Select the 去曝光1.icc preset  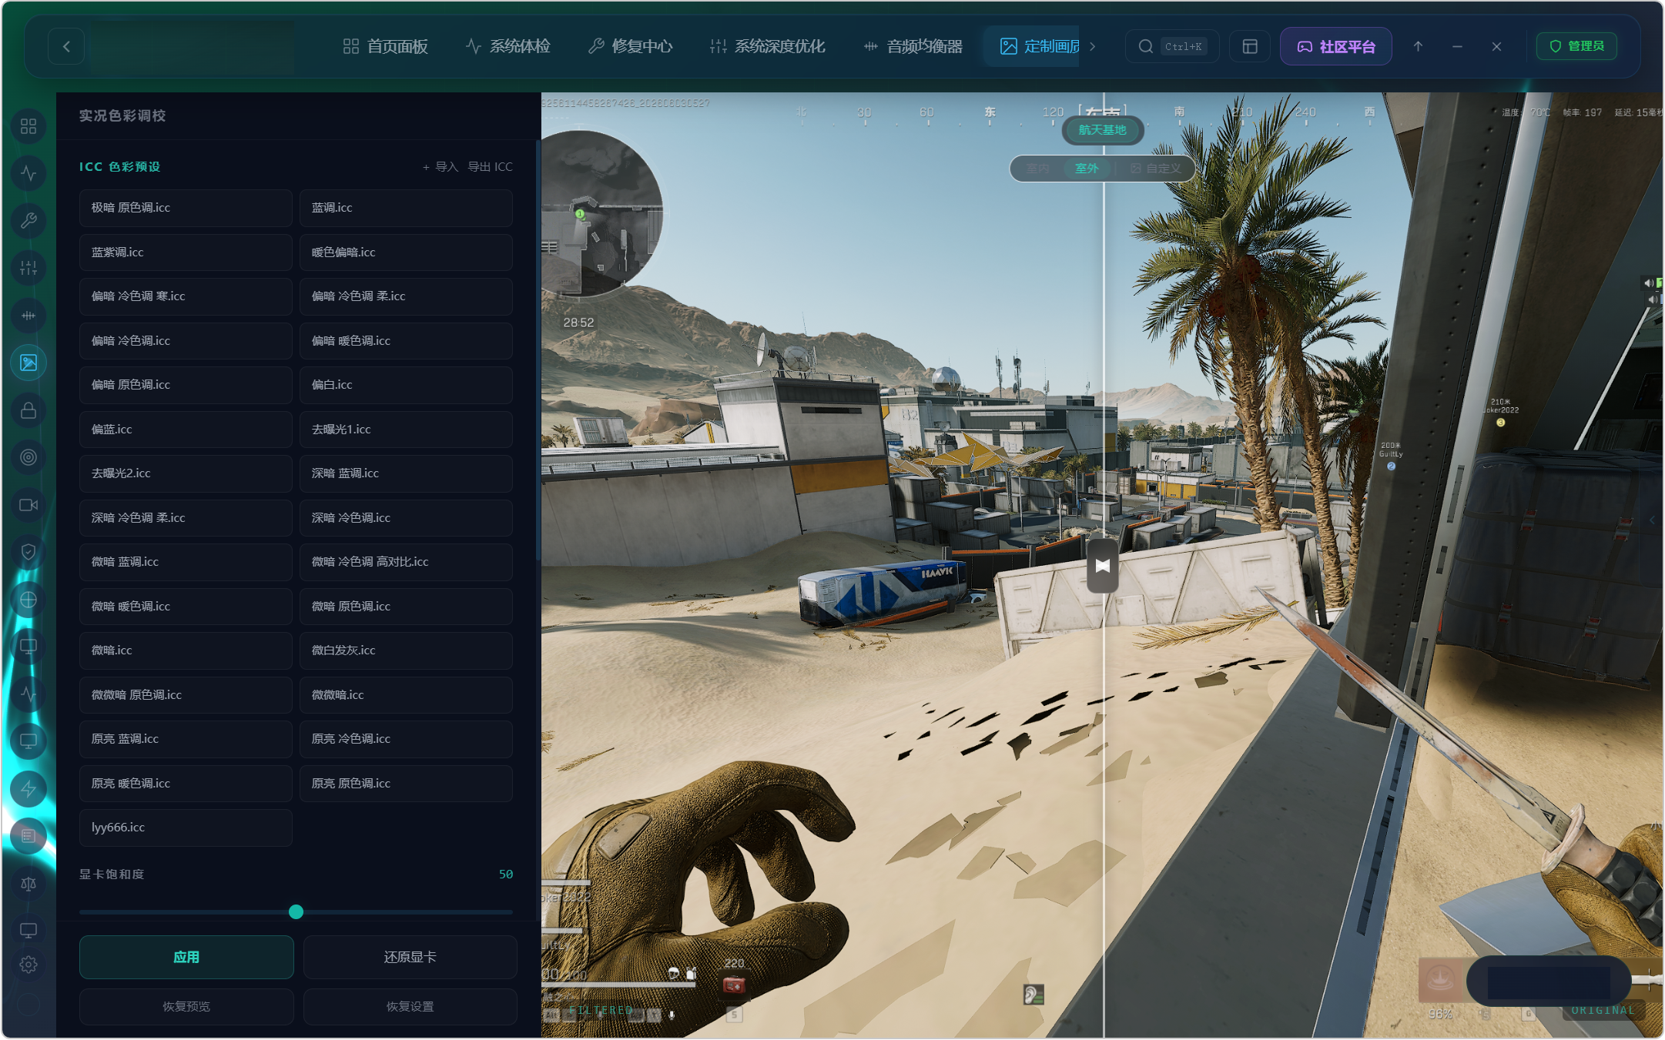(406, 430)
